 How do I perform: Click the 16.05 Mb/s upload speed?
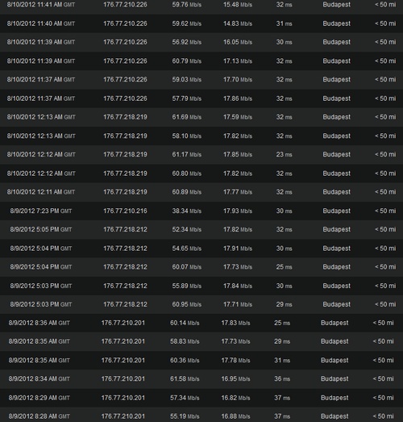[238, 42]
